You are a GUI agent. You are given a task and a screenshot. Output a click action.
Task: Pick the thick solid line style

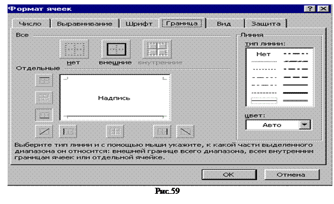[296, 93]
